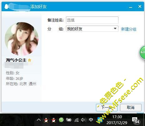Click the 下一步 button
Viewport: 145px width, 126px height.
107,108
